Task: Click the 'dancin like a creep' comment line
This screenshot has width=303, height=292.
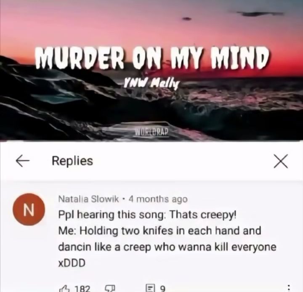Action: (167, 247)
